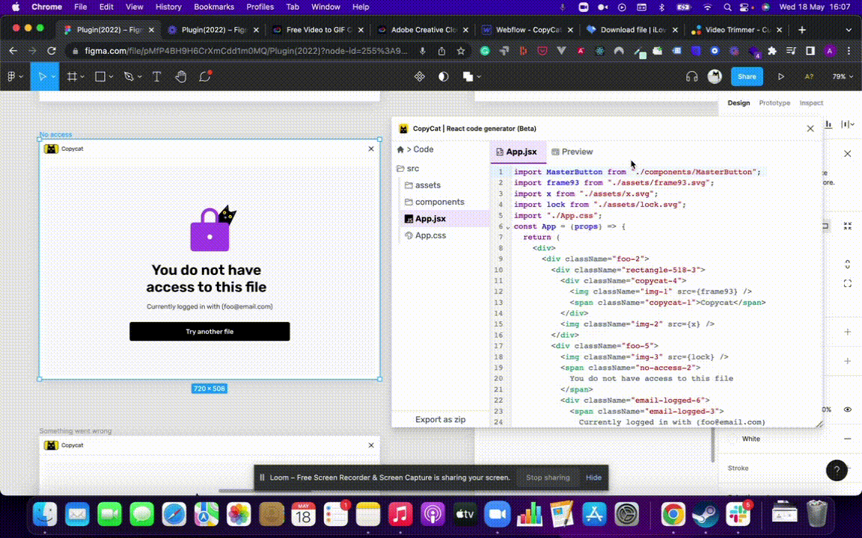Viewport: 862px width, 538px height.
Task: Expand the Frame tool dropdown arrow
Action: [82, 77]
